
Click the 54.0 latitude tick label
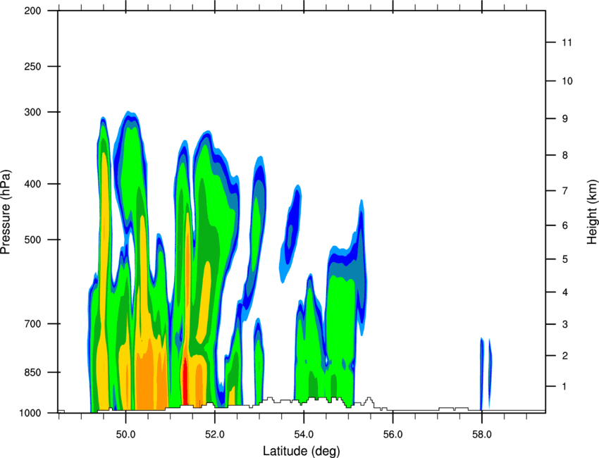(x=304, y=435)
